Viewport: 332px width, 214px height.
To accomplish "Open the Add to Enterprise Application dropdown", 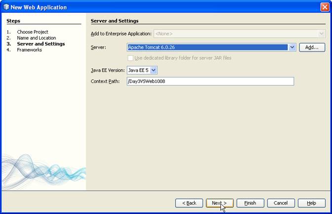I will point(239,34).
